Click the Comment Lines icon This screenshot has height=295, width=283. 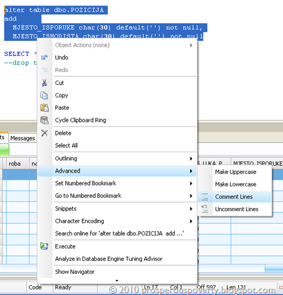pos(205,197)
